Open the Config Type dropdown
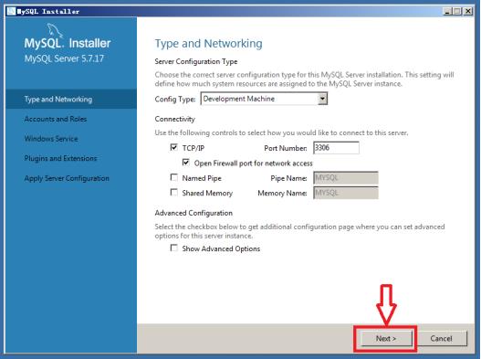Viewport: 481px width, 359px height. coord(264,99)
